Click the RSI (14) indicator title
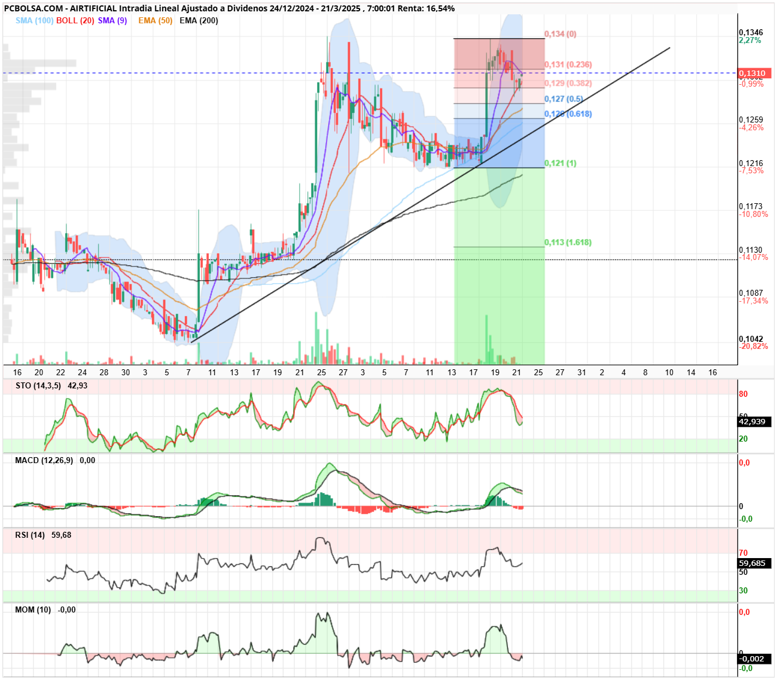Screen dimensions: 777x680 coord(30,535)
